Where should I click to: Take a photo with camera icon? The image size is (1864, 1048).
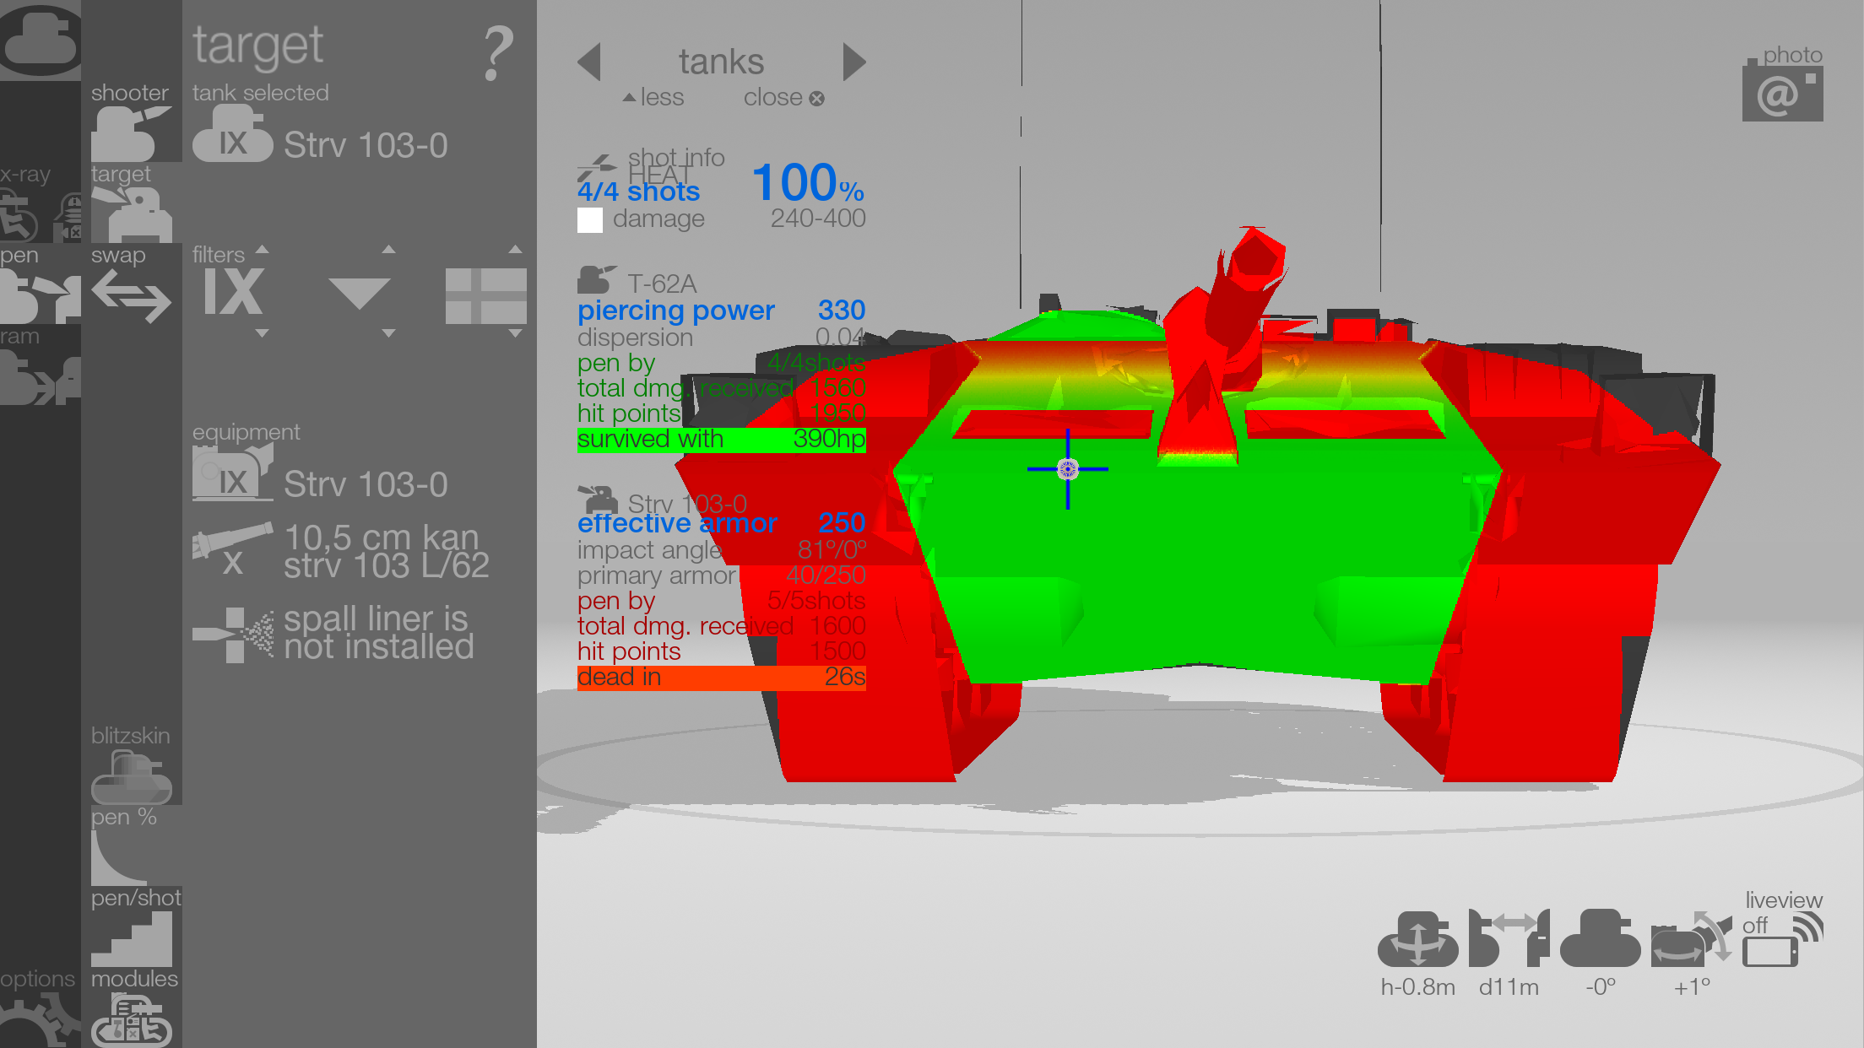coord(1782,90)
